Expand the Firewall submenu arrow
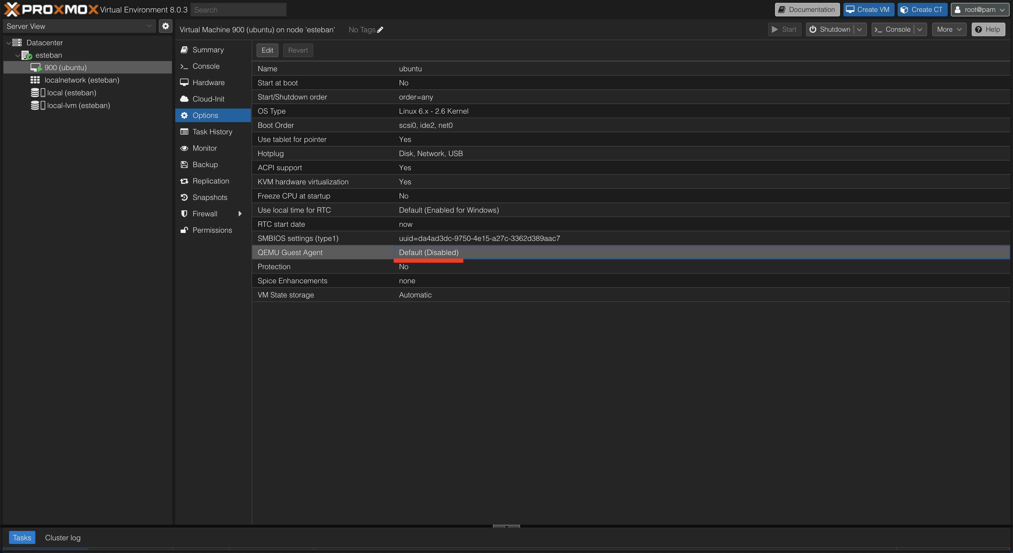Image resolution: width=1013 pixels, height=553 pixels. [x=240, y=213]
